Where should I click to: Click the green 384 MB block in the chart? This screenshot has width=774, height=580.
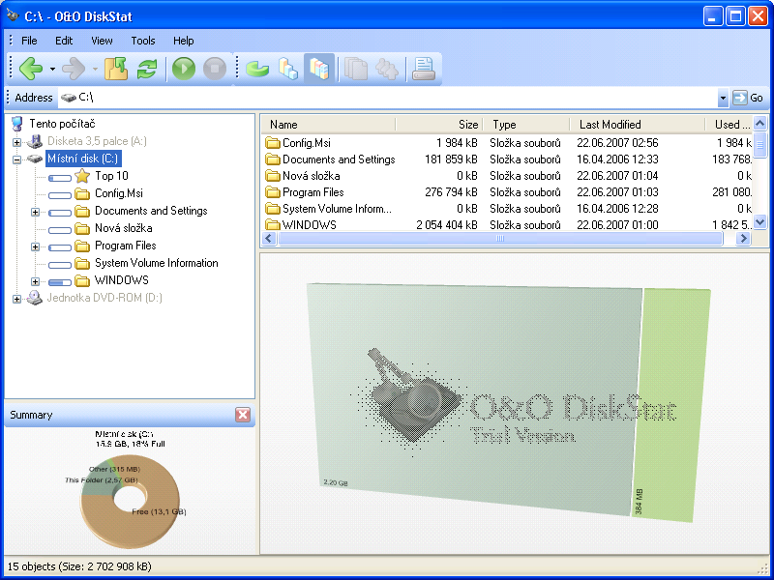671,404
